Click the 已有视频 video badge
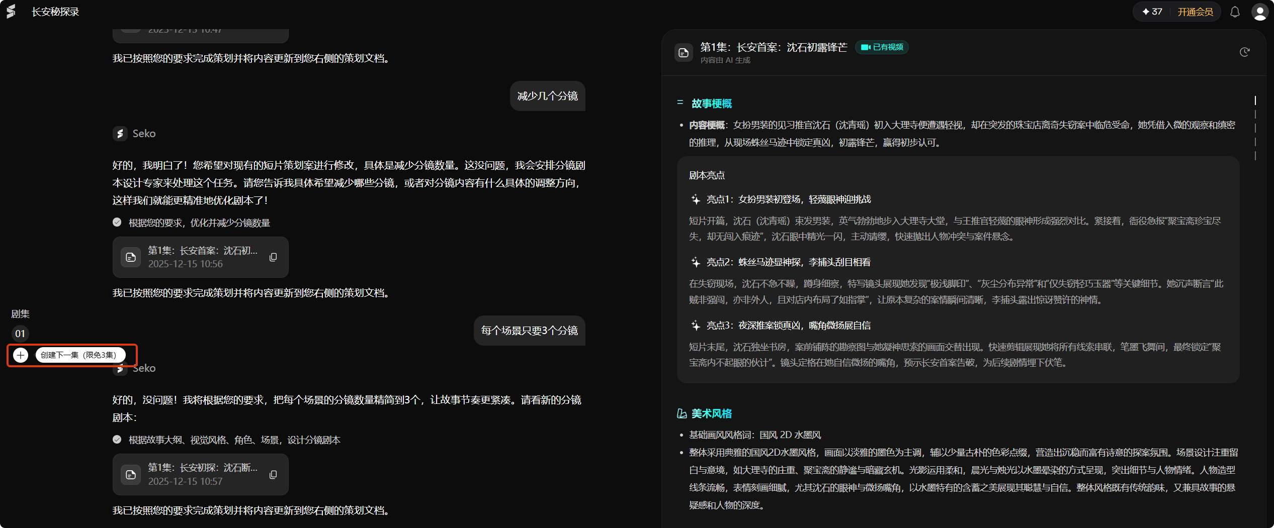 (882, 47)
